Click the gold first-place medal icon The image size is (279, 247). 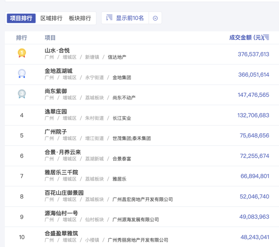click(x=22, y=53)
